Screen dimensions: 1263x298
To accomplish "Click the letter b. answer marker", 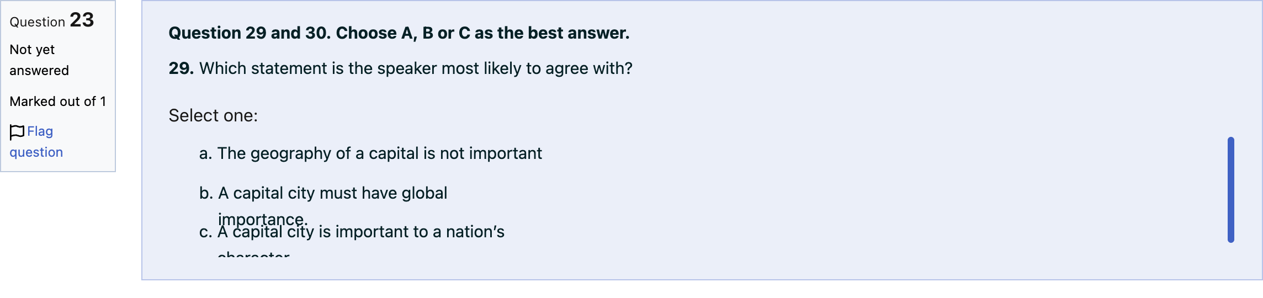I will click(206, 193).
